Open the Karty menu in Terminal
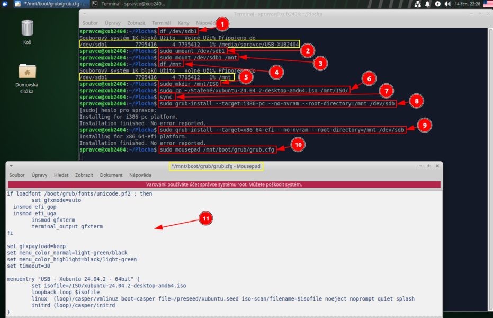The image size is (493, 318). (x=184, y=23)
